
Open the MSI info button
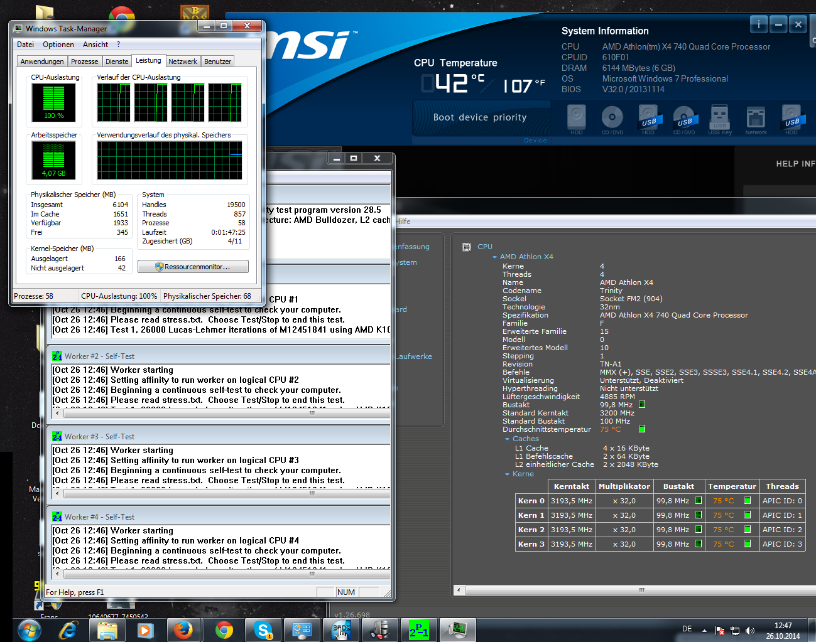click(759, 24)
